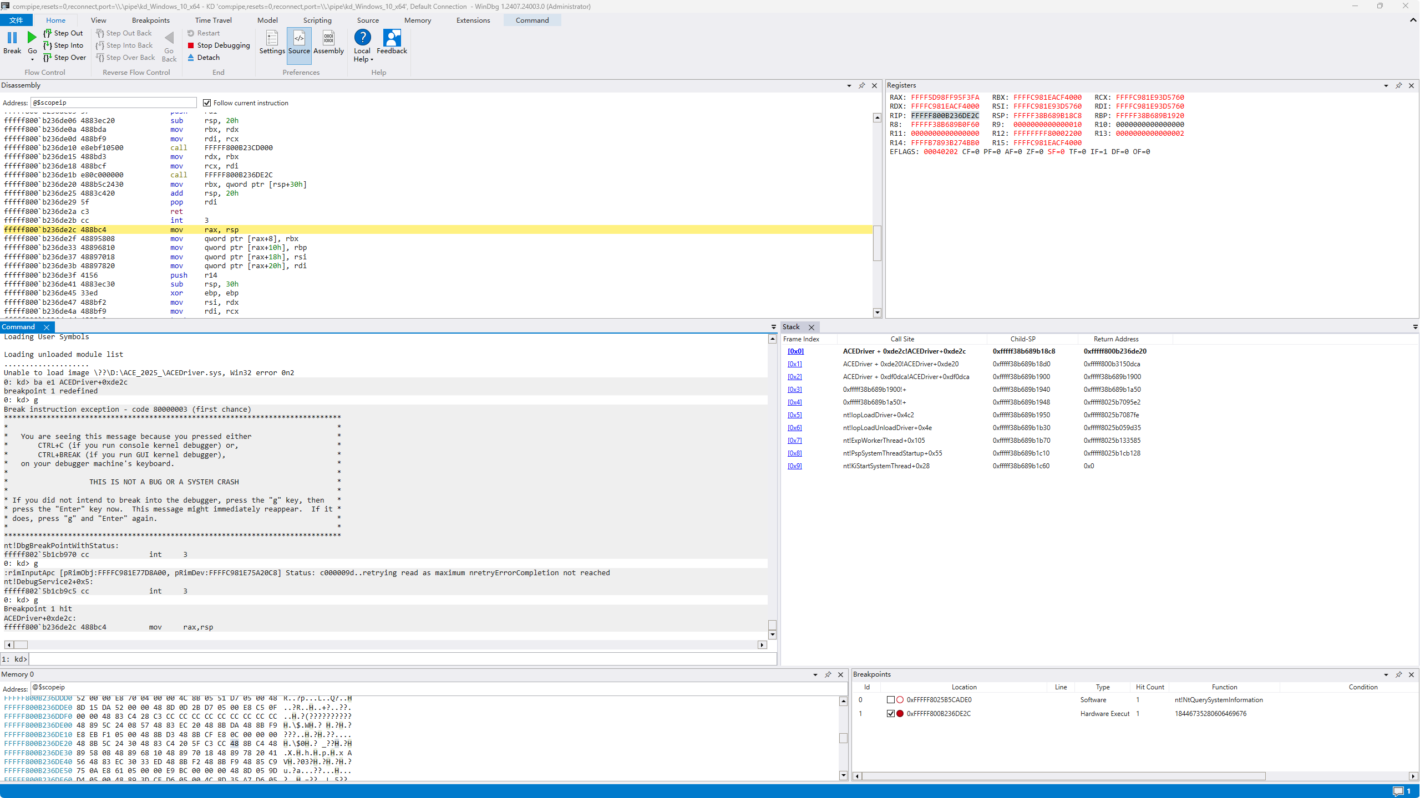Switch to the Extensions ribbon tab

pyautogui.click(x=473, y=21)
